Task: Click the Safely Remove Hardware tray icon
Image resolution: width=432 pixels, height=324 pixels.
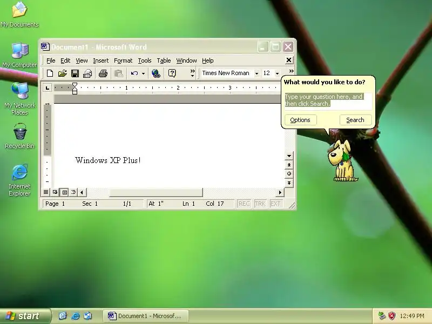Action: (382, 316)
